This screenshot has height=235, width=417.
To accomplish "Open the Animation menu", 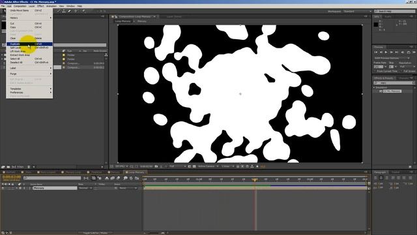I will pyautogui.click(x=51, y=6).
